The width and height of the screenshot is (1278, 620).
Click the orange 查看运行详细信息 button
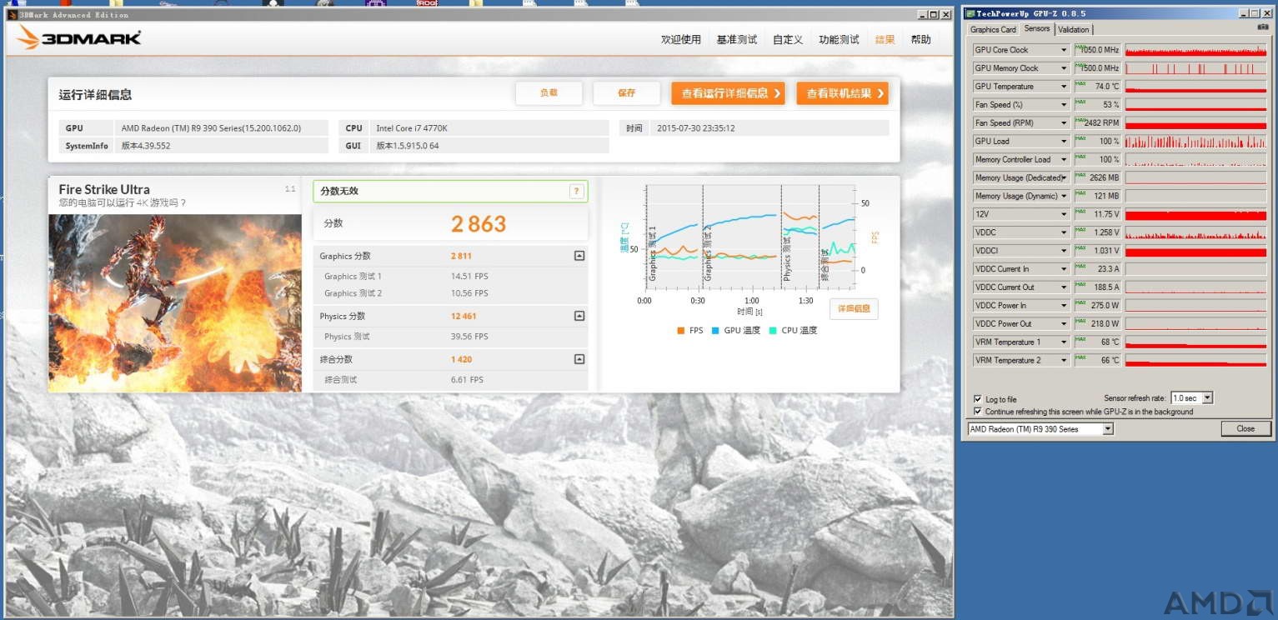(728, 93)
